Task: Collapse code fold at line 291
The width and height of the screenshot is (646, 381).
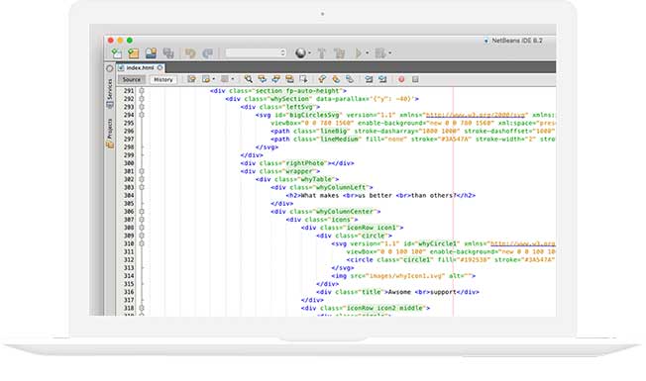Action: click(142, 90)
